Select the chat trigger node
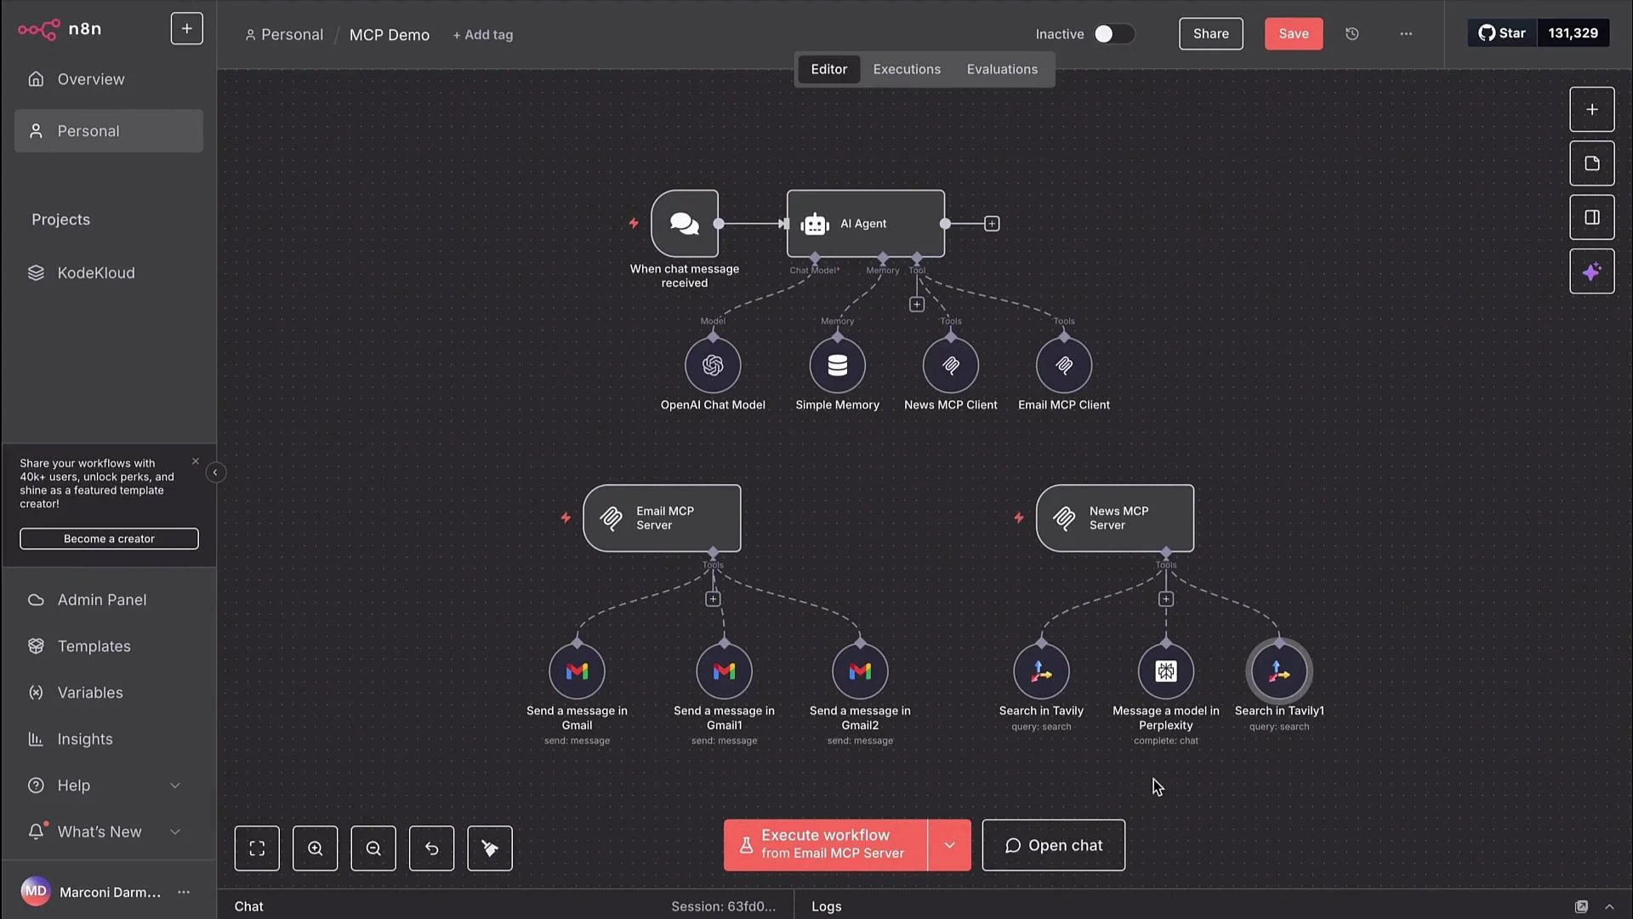The height and width of the screenshot is (919, 1633). point(685,224)
